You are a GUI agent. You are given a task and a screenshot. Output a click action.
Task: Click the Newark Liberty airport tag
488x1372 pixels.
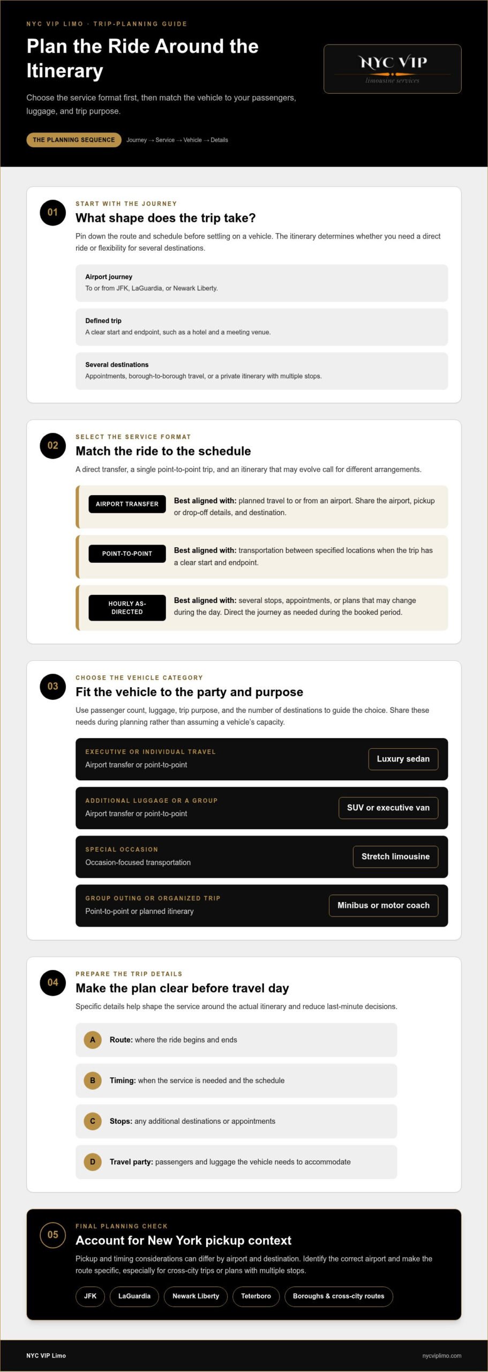(196, 1296)
